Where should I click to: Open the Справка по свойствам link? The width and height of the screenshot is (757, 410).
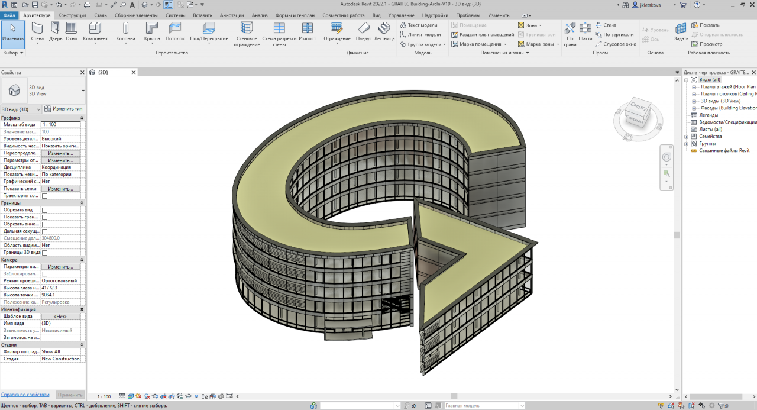click(x=25, y=394)
